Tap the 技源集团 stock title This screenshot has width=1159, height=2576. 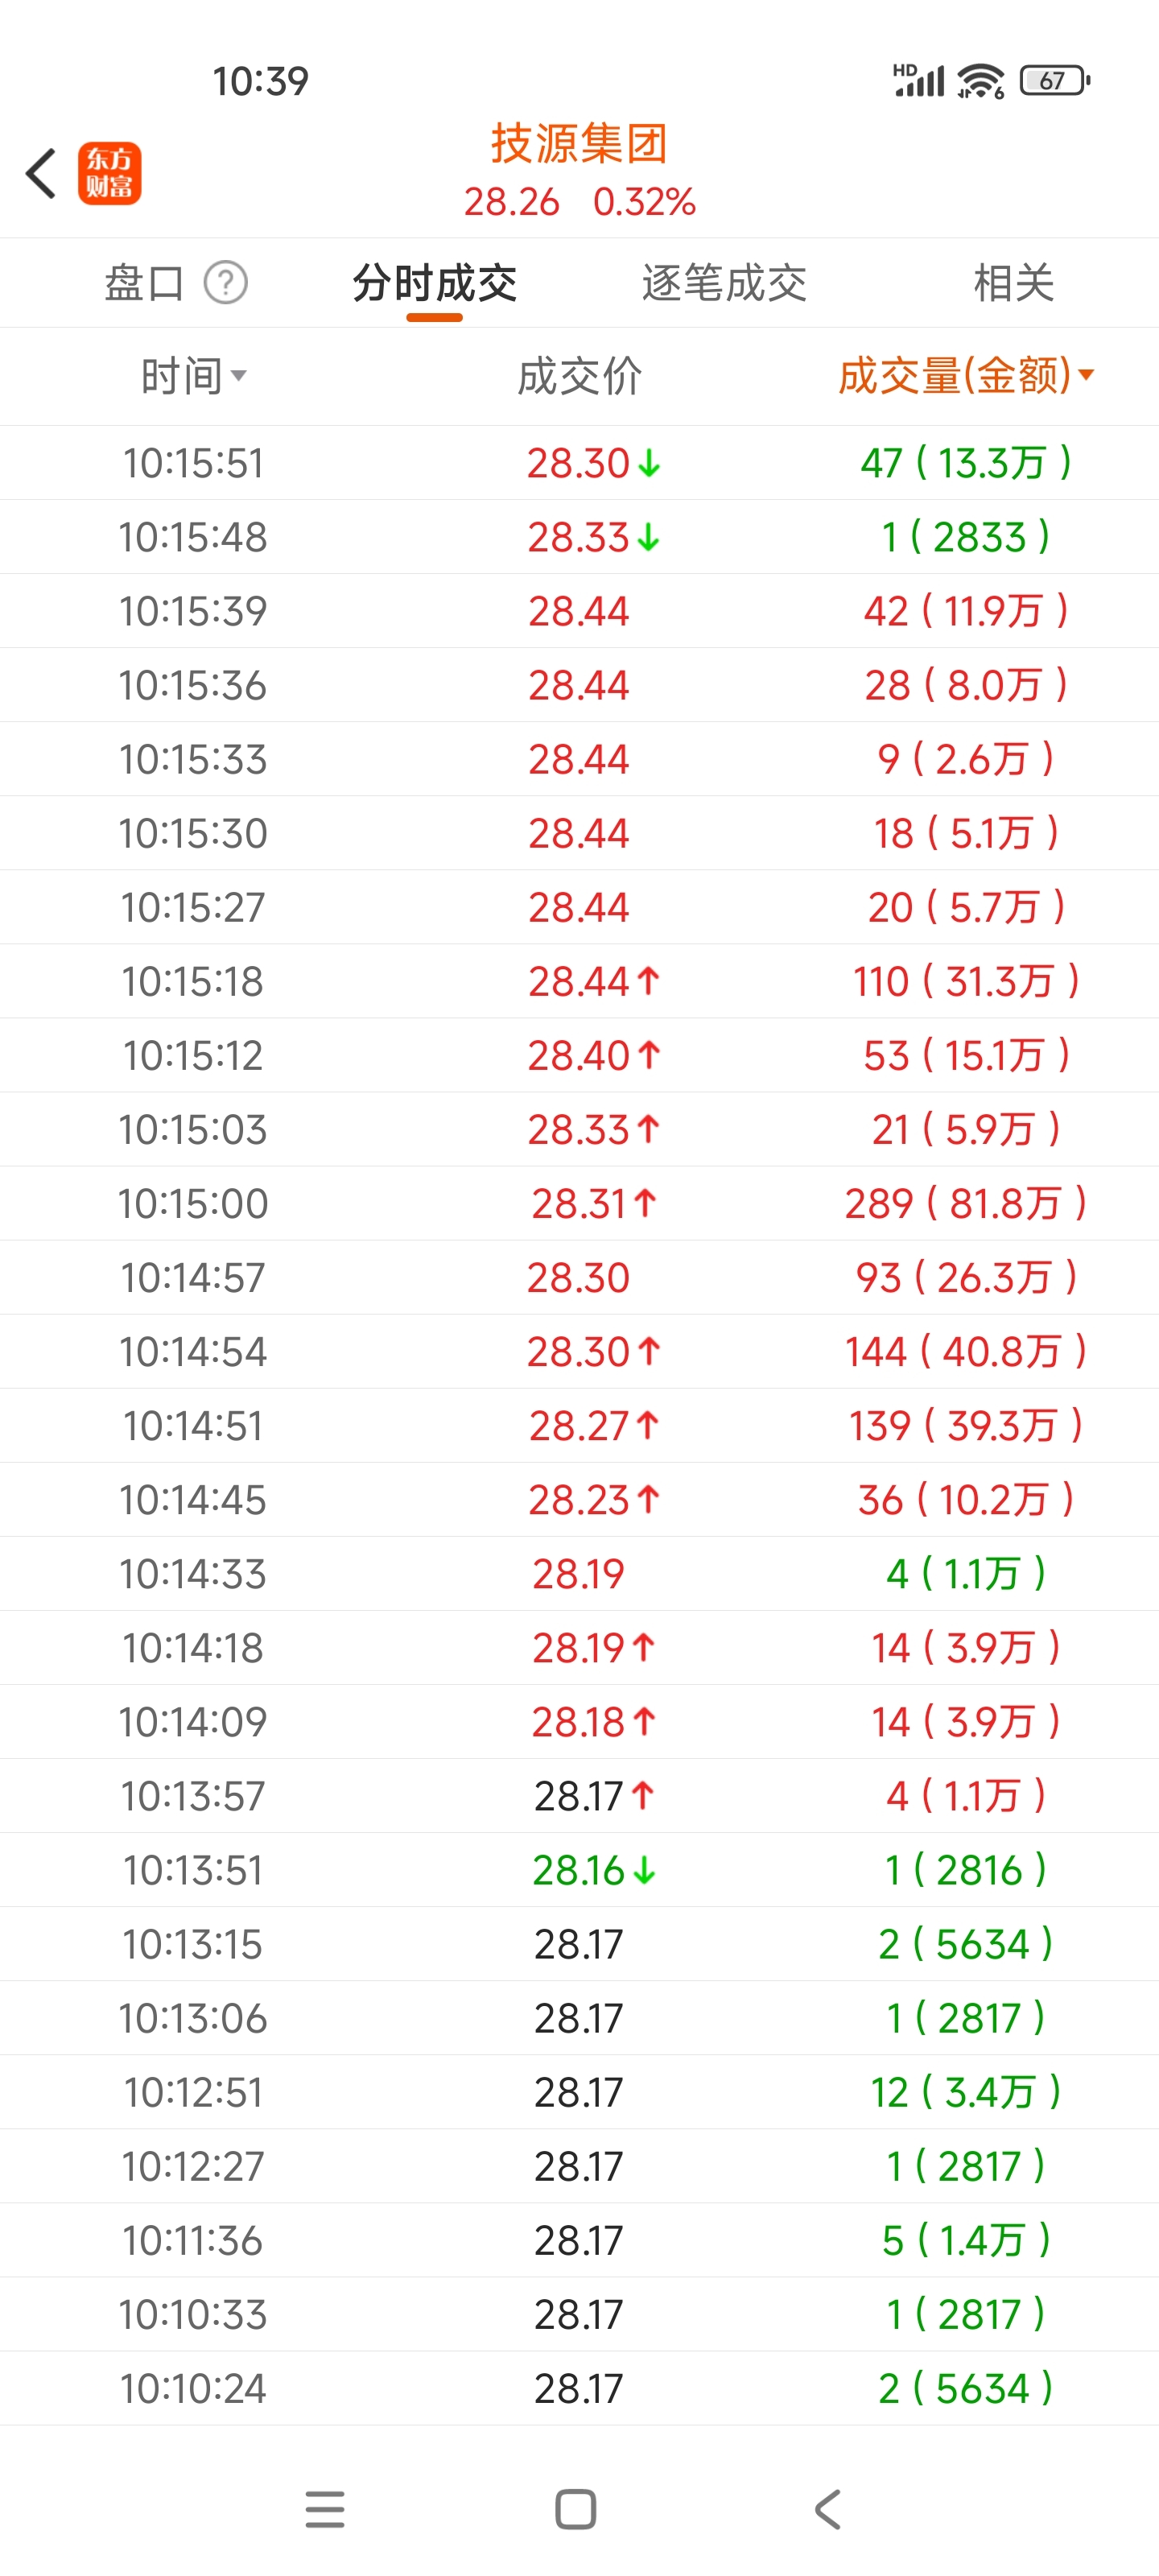point(579,144)
